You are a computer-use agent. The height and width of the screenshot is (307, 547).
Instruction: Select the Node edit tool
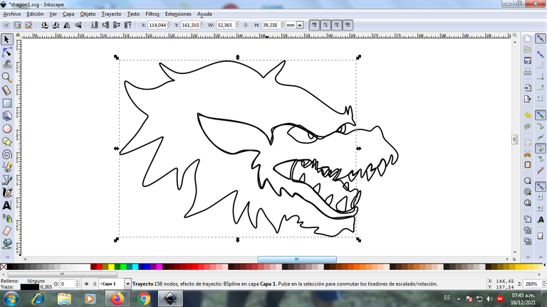tap(7, 52)
